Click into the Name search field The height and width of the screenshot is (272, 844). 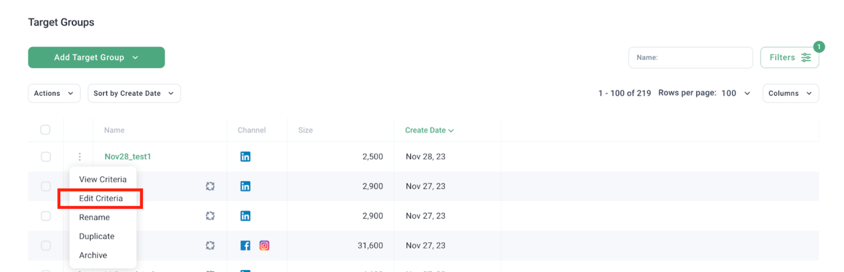click(691, 57)
